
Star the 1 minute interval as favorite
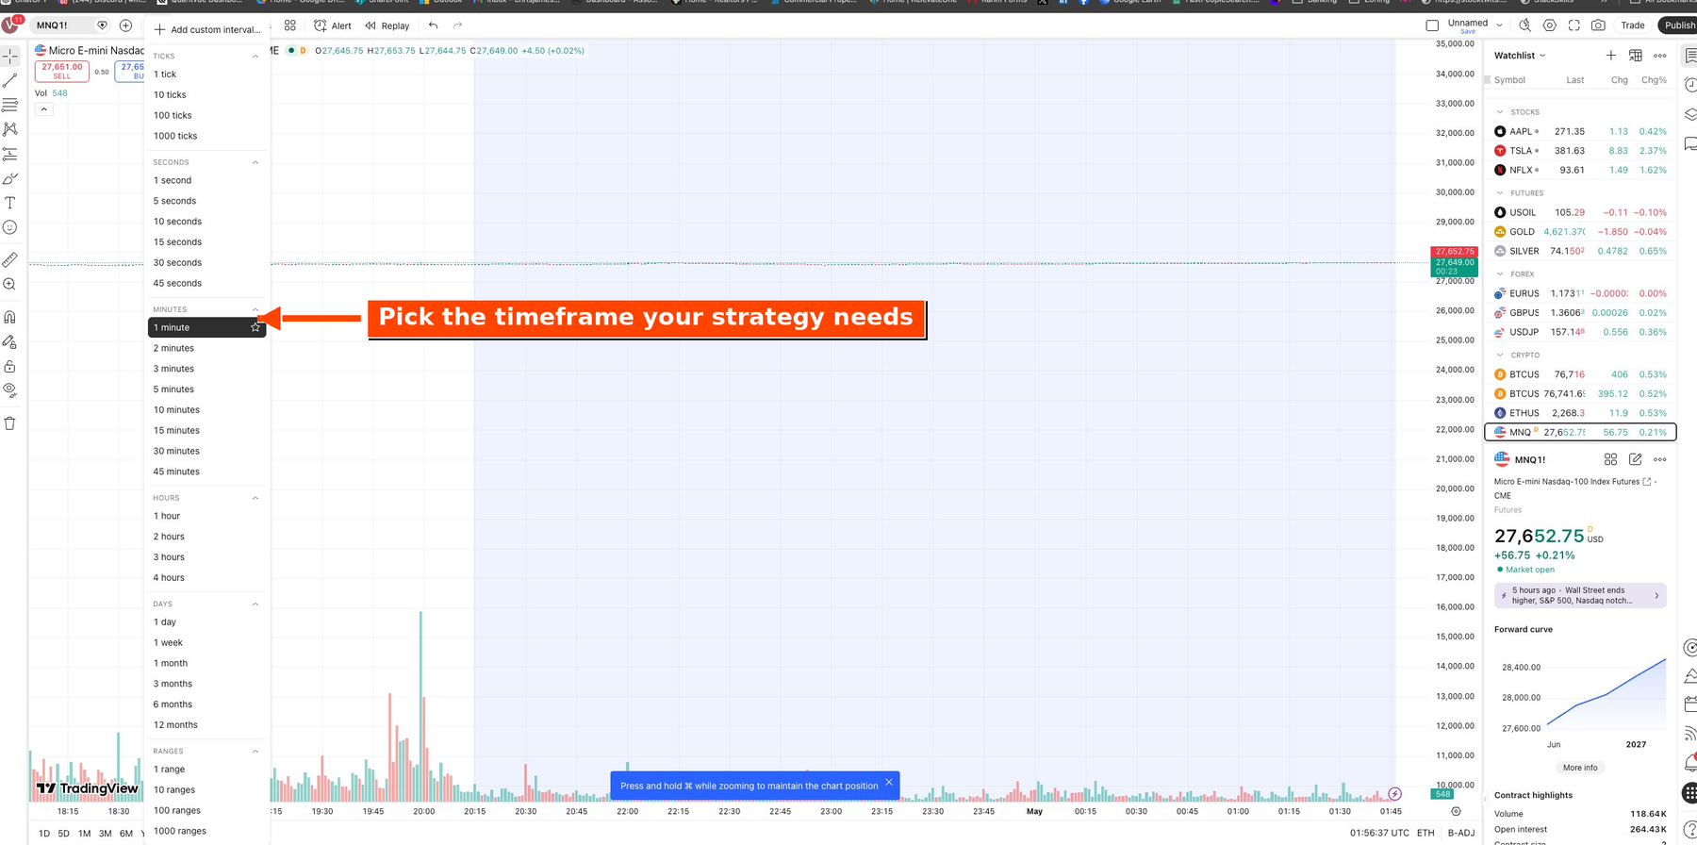(x=255, y=327)
